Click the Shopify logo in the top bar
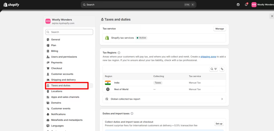Screen dimensions: 274x131 click(11, 5)
